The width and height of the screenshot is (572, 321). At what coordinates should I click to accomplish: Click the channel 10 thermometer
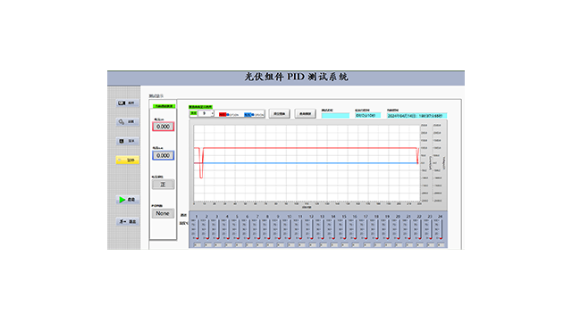pyautogui.click(x=290, y=229)
